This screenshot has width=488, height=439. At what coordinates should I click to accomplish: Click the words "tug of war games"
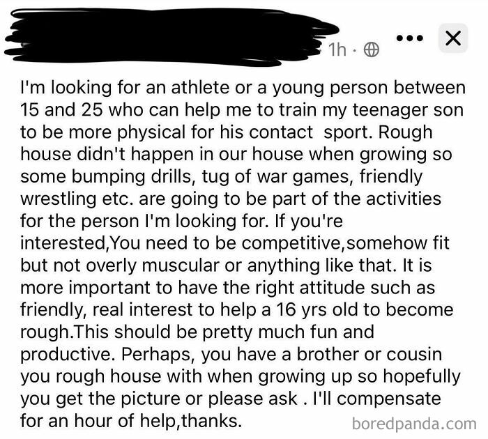tap(277, 176)
